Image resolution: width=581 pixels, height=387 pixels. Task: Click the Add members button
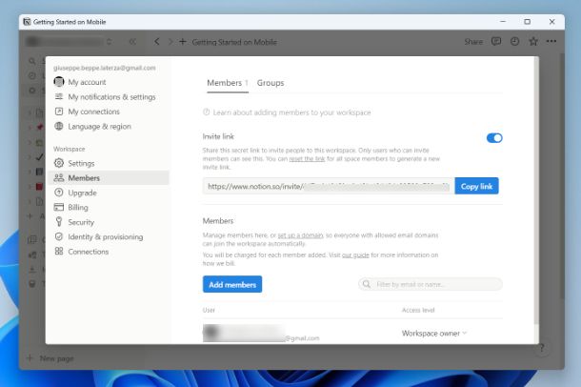coord(232,284)
